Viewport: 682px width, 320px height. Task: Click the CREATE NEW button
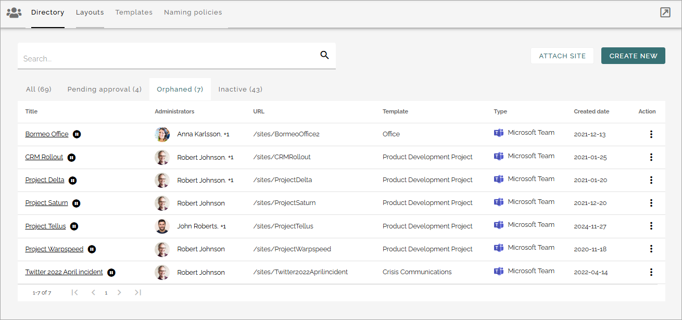(x=633, y=56)
